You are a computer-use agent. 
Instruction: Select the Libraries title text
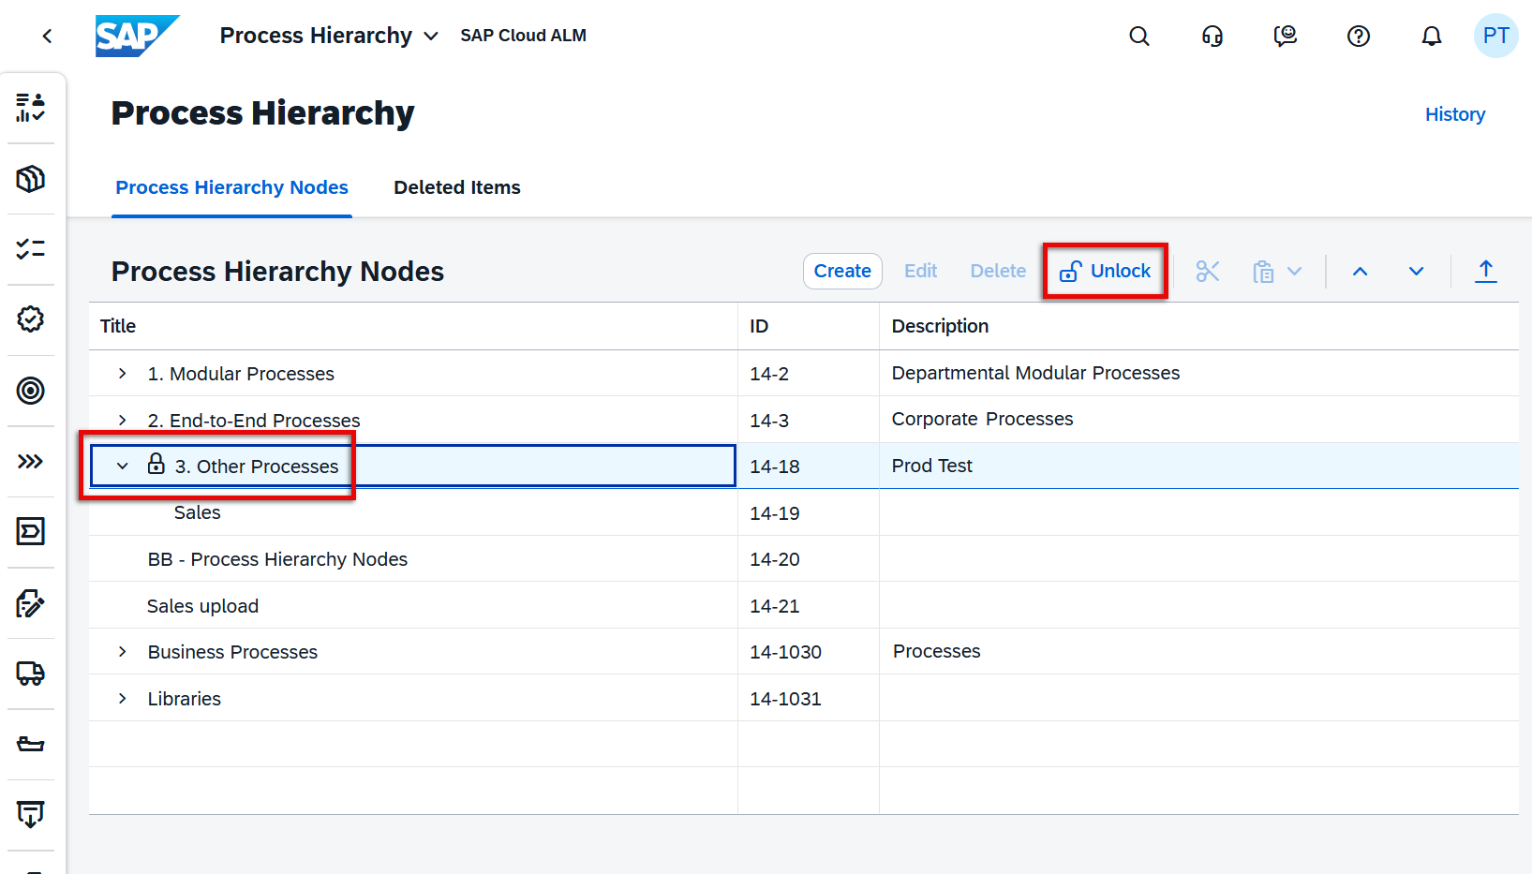point(185,699)
